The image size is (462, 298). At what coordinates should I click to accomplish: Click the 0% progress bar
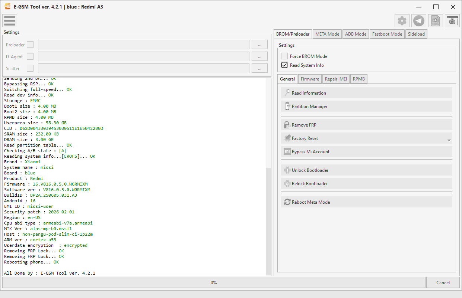click(214, 282)
